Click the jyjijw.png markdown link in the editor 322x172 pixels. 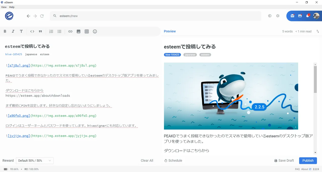19,136
